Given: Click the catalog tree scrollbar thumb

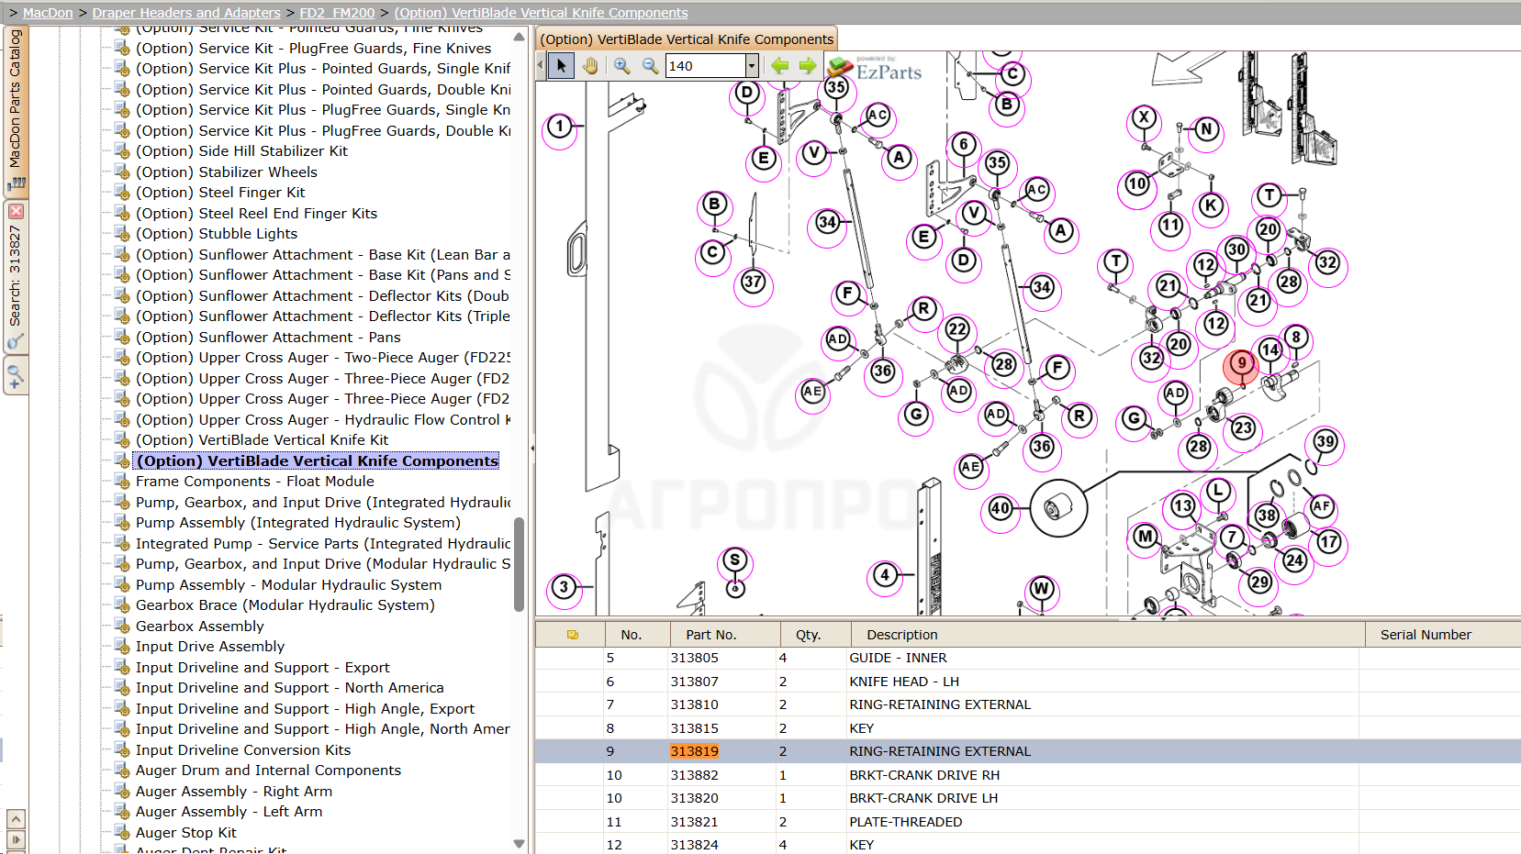Looking at the screenshot, I should 519,564.
